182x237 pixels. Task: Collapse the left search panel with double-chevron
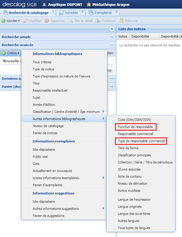(112, 29)
